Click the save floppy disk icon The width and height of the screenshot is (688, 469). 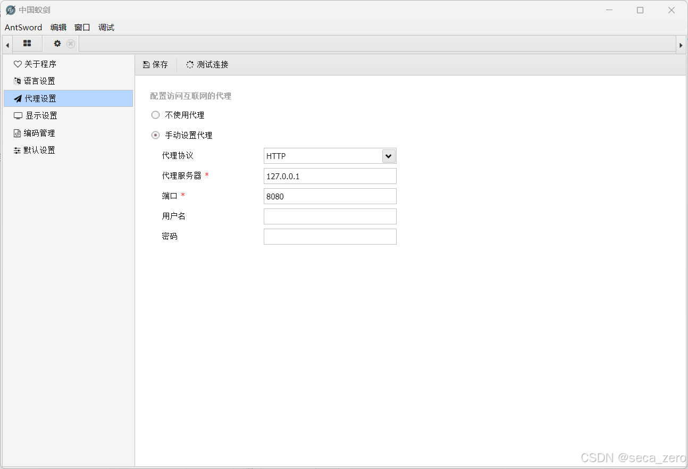pyautogui.click(x=146, y=65)
